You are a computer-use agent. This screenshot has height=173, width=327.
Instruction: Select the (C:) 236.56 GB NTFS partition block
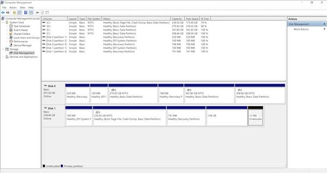click(130, 116)
